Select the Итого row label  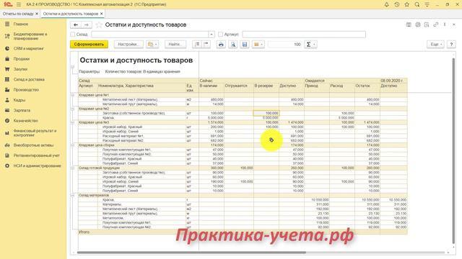[84, 232]
